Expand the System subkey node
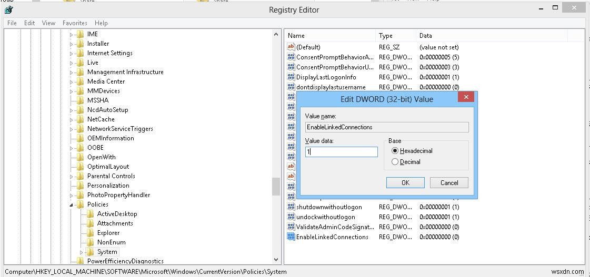Image resolution: width=590 pixels, height=277 pixels. point(81,252)
